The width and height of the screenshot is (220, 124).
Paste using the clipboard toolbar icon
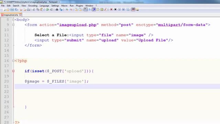42,10
